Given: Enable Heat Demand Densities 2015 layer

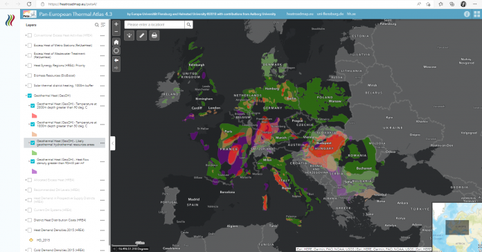Looking at the screenshot, I should (30, 230).
